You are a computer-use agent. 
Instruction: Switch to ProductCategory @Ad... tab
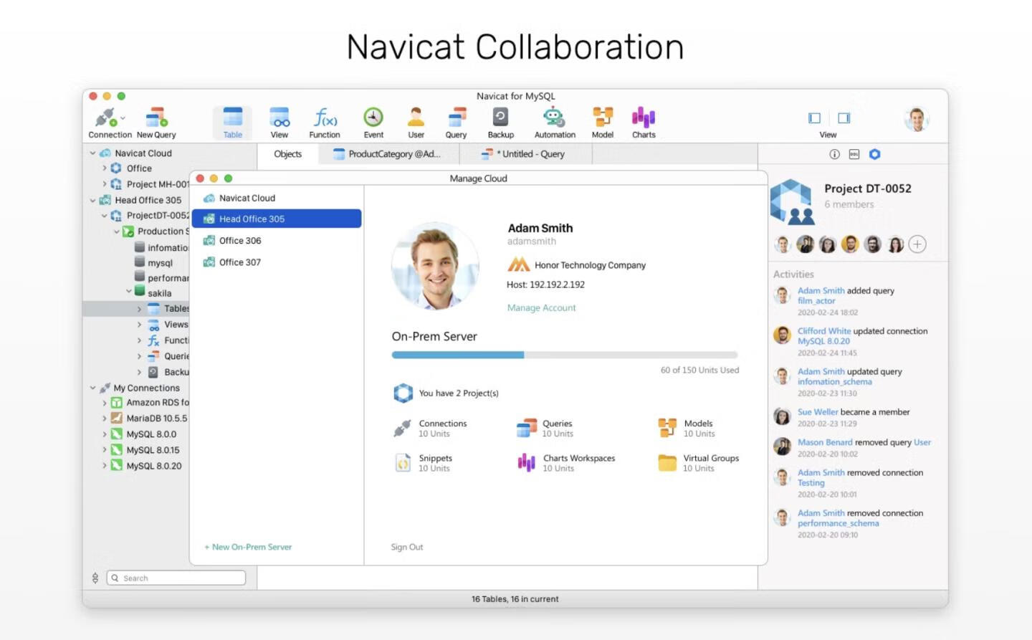click(388, 154)
